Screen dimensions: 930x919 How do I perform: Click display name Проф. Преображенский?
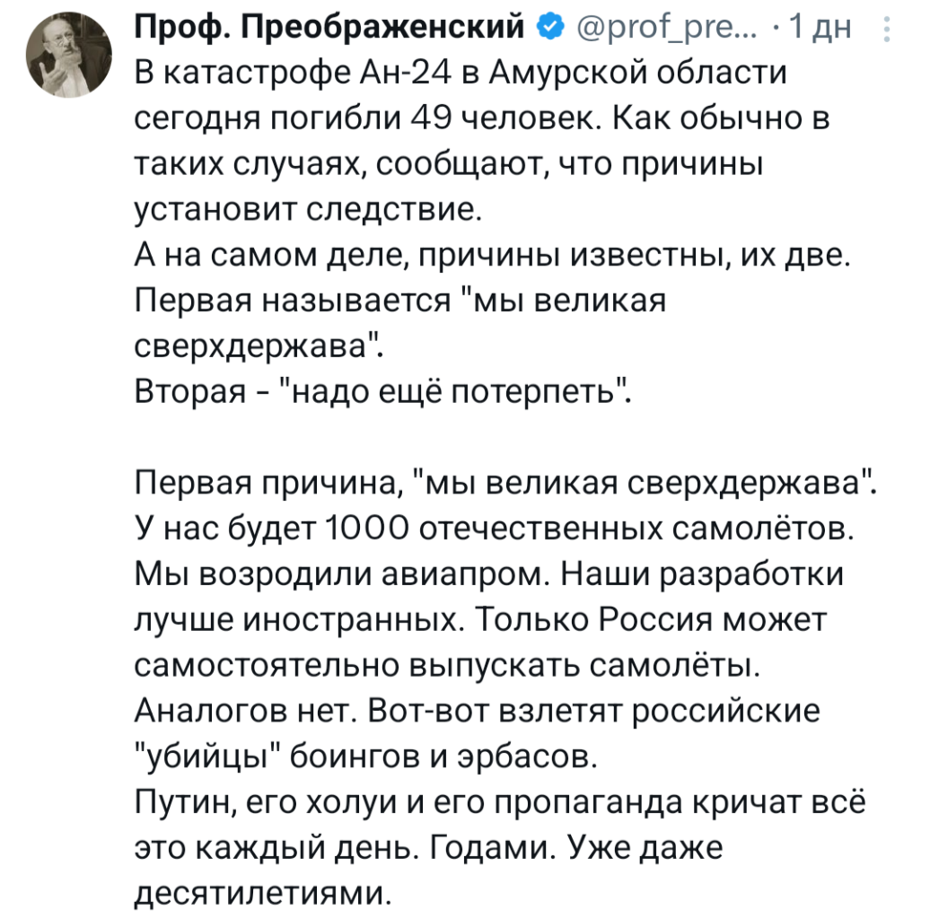pos(331,31)
